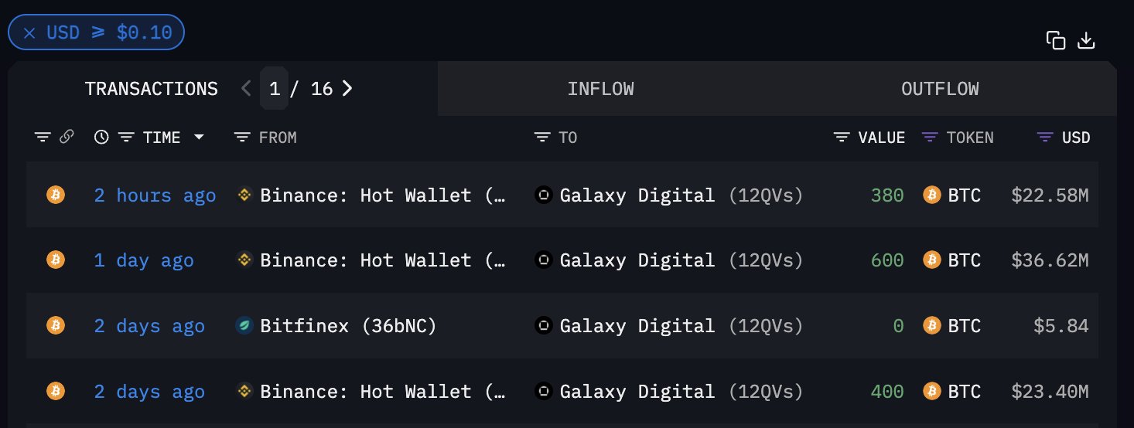Remove the USD ≥ $0.10 filter chip

(x=29, y=33)
